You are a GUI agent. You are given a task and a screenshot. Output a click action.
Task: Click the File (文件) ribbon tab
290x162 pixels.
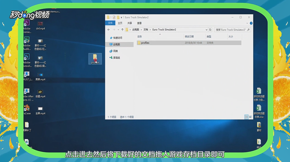[x=110, y=23]
